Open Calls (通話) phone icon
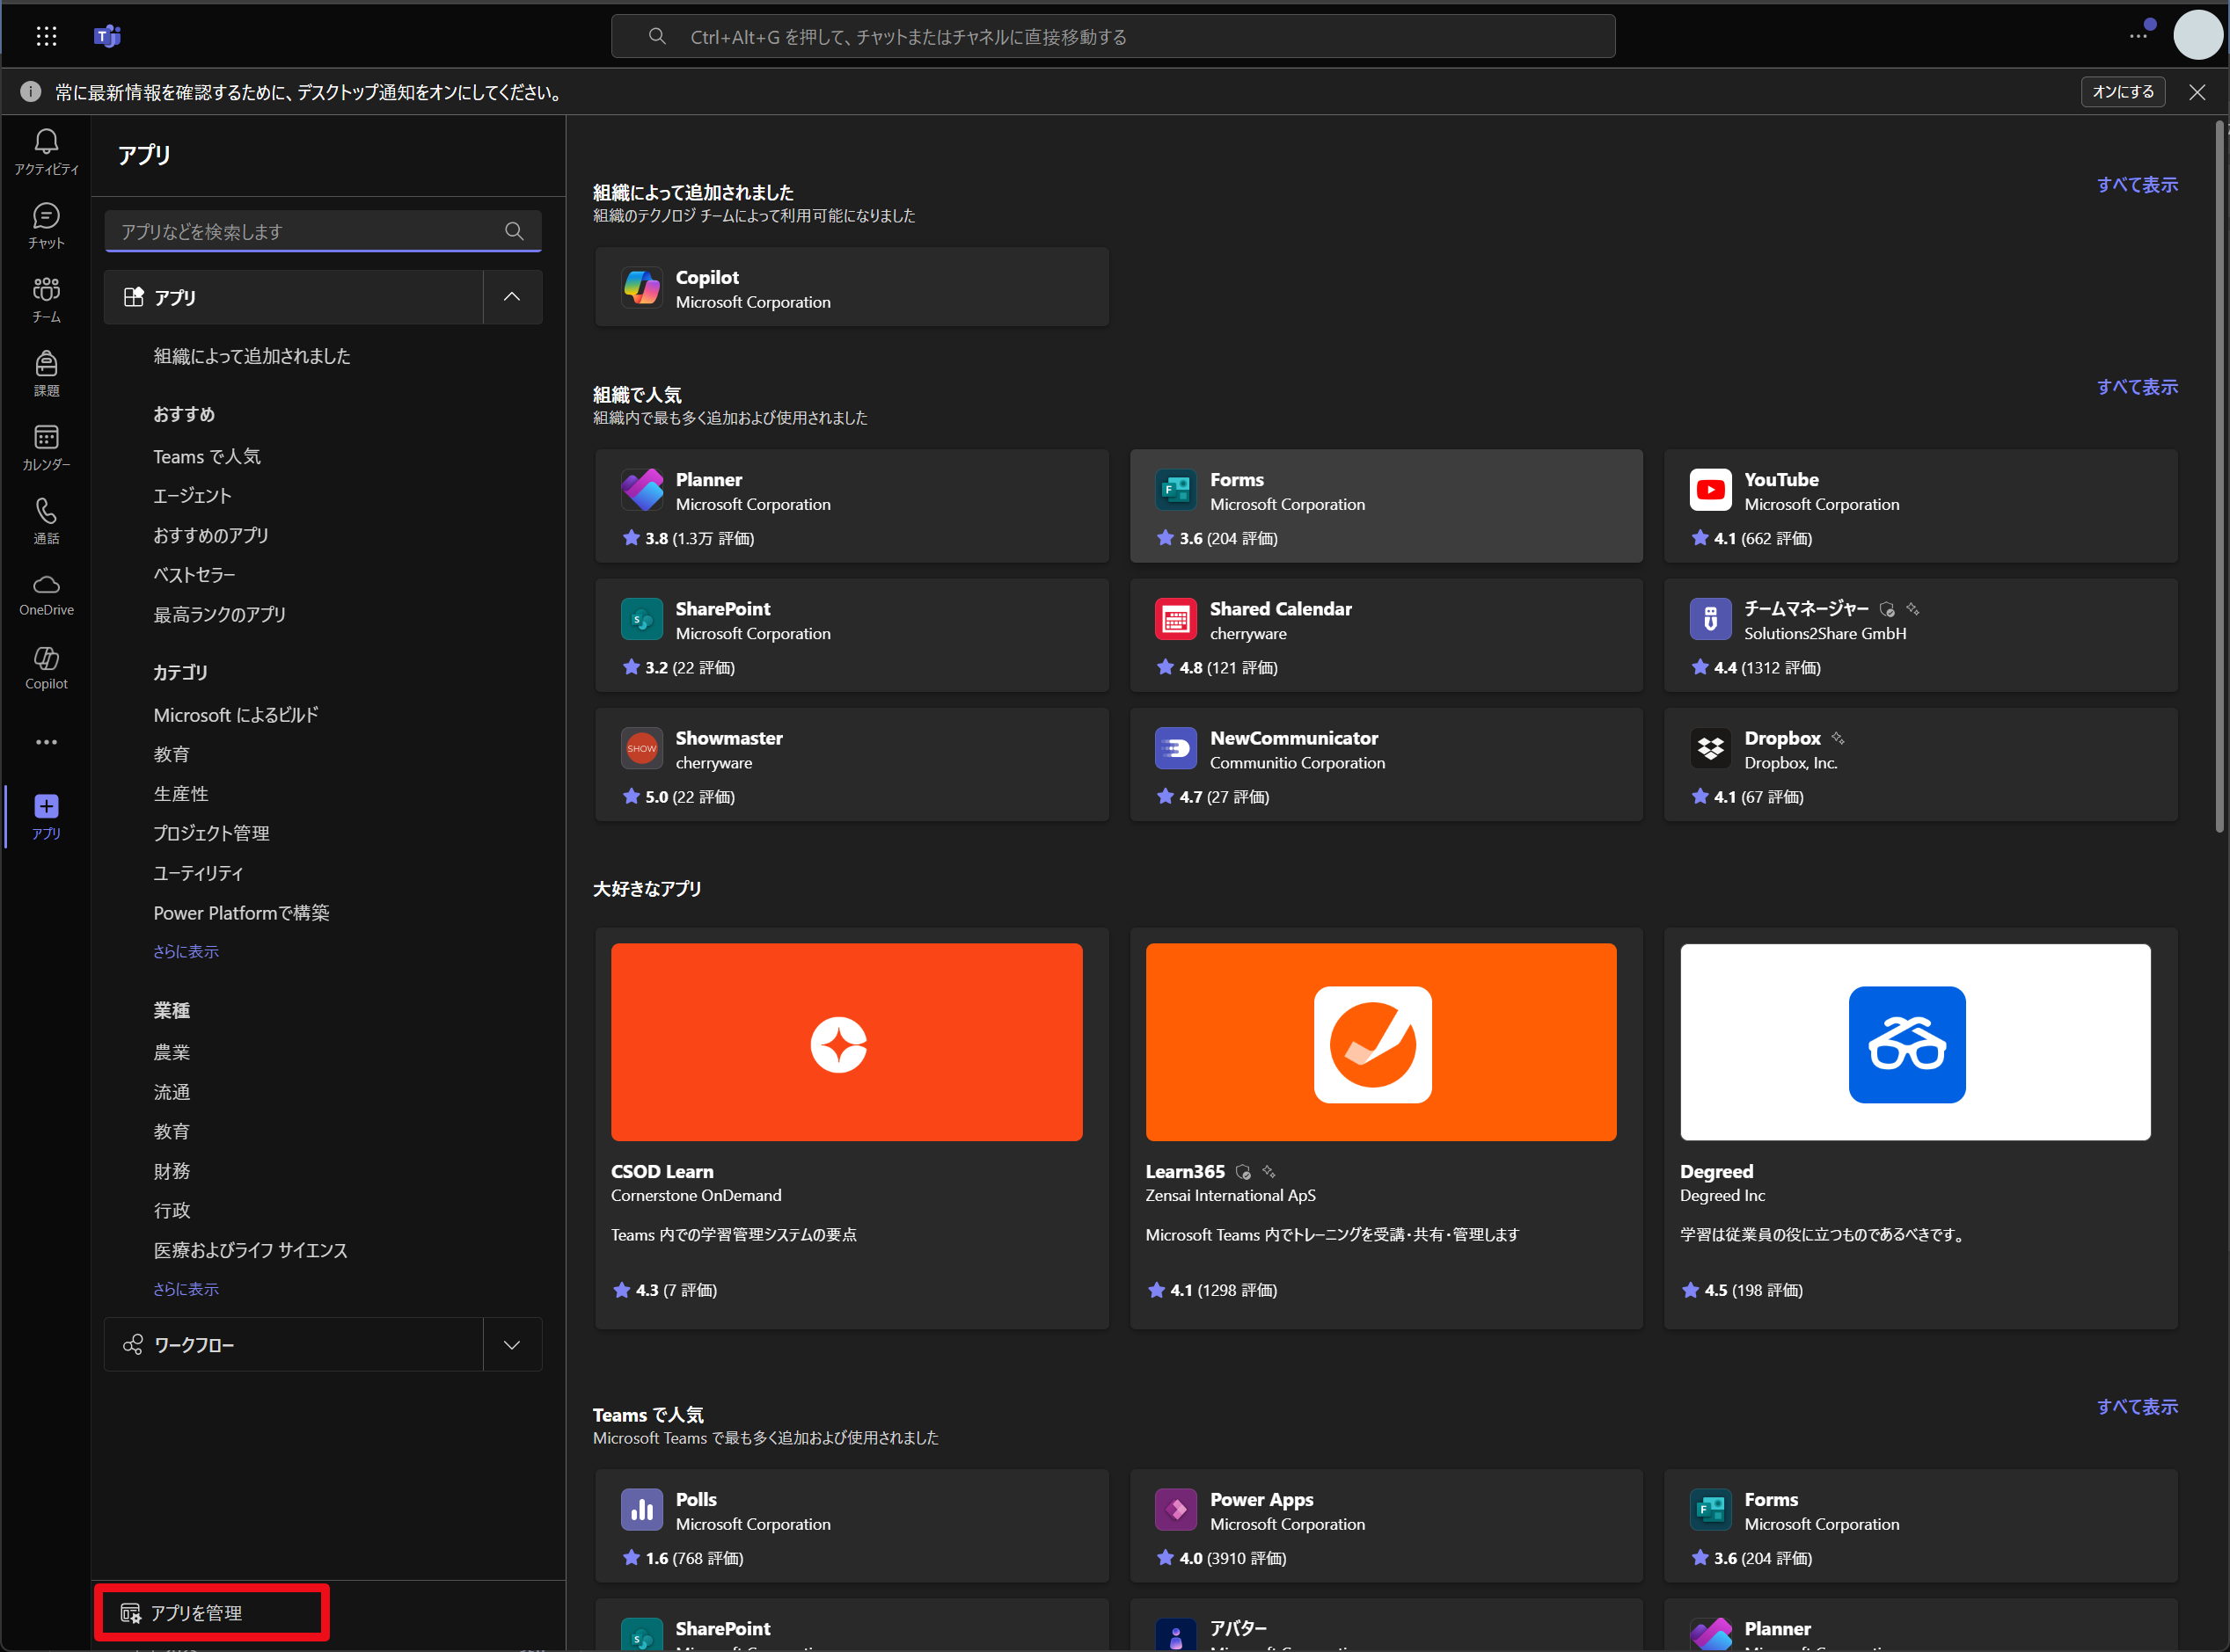This screenshot has width=2230, height=1652. 46,521
